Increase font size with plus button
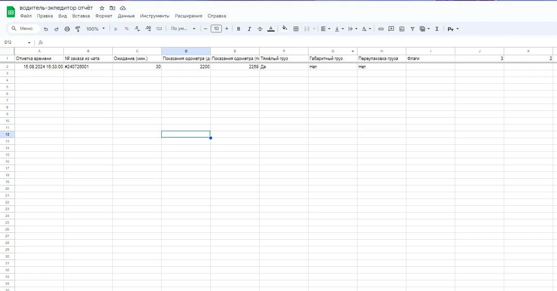Image resolution: width=557 pixels, height=291 pixels. [227, 29]
